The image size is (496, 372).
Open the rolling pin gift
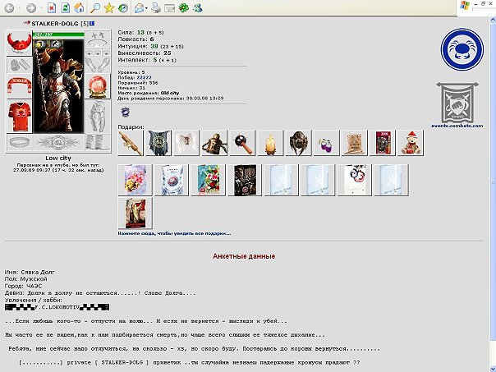tap(131, 143)
